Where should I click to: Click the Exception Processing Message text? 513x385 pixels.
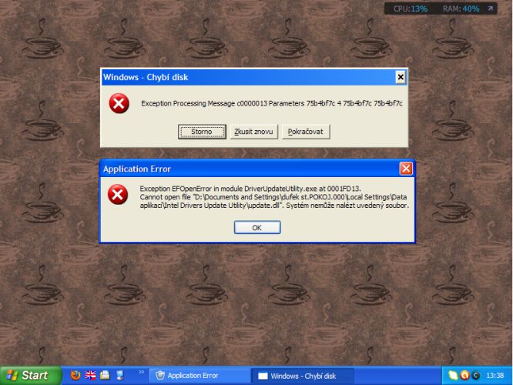tap(272, 103)
